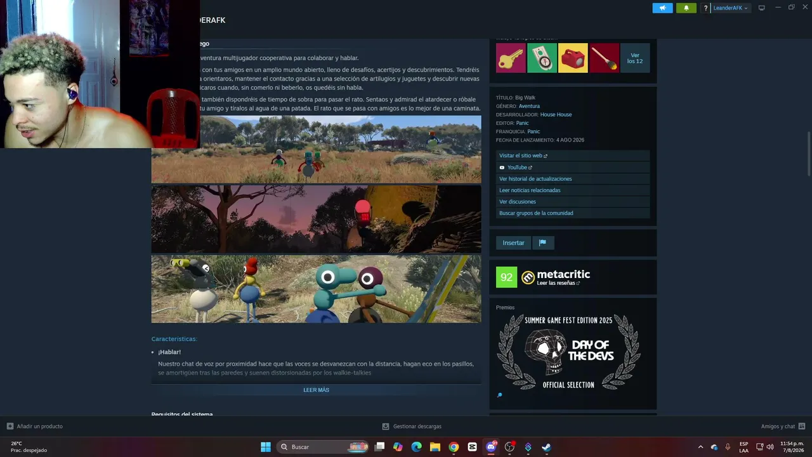Open the YouTube channel link
Screen dimensions: 812x457
[x=573, y=168]
